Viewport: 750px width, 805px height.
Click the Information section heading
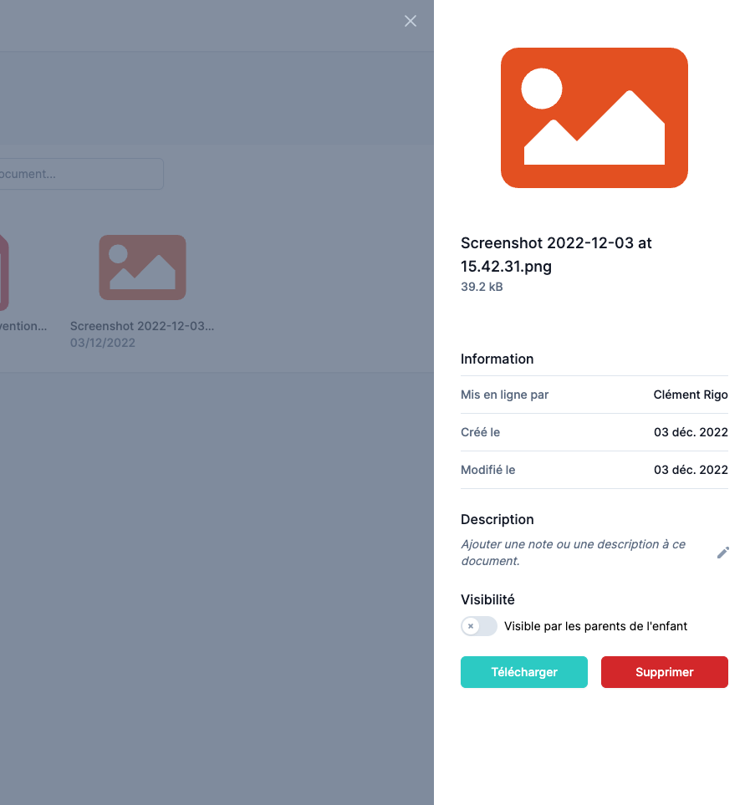point(497,359)
